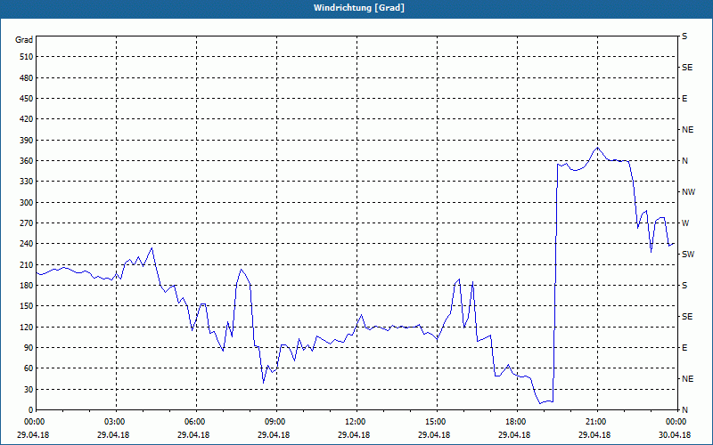Image resolution: width=713 pixels, height=445 pixels.
Task: Click the 21:00 time axis label
Action: [x=597, y=421]
